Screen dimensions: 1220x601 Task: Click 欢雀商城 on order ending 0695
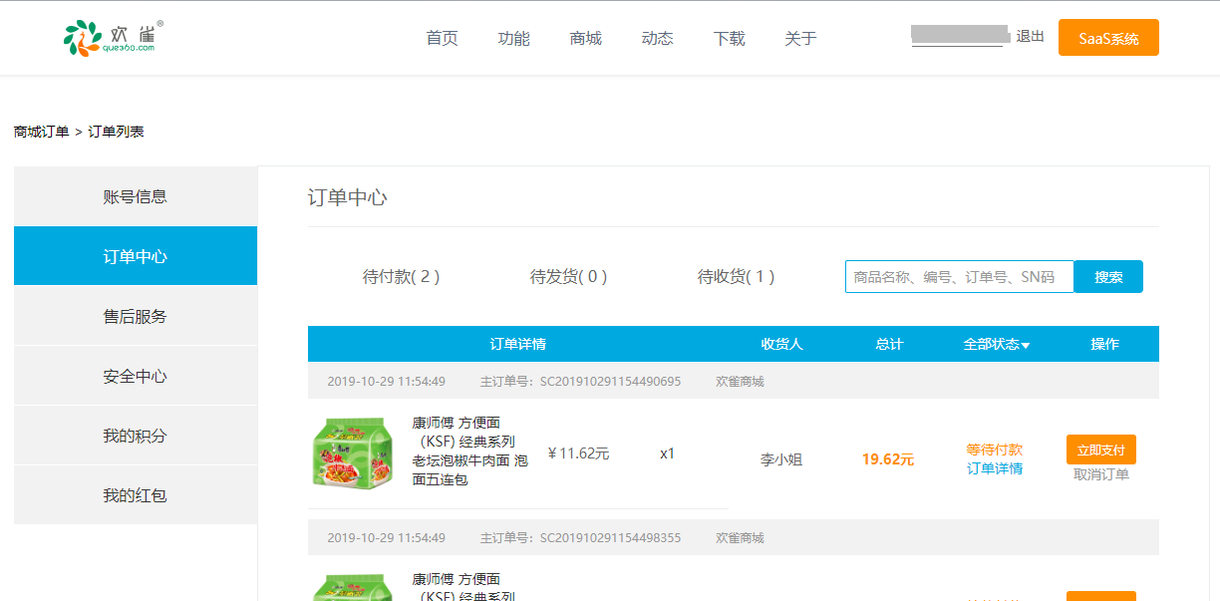pos(740,381)
